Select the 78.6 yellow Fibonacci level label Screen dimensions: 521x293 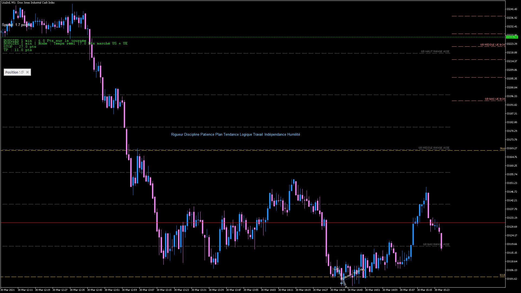(502, 149)
